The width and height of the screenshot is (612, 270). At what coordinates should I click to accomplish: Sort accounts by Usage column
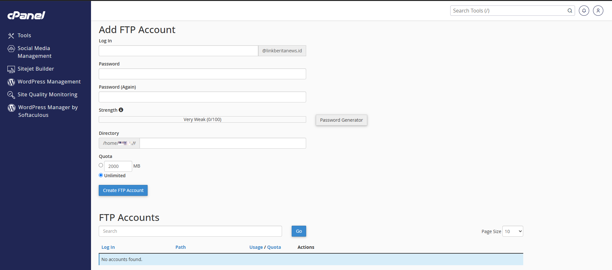(x=256, y=247)
